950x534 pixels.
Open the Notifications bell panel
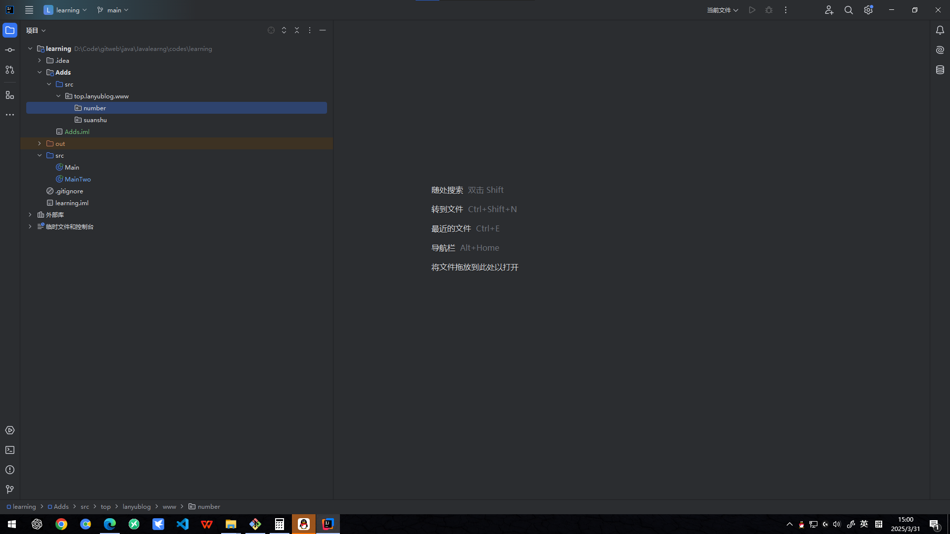click(x=940, y=30)
